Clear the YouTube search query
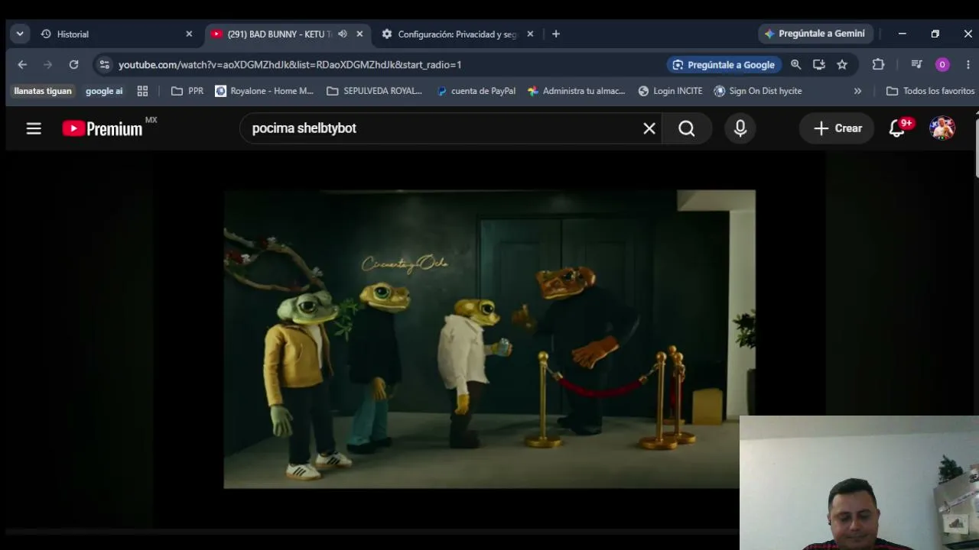Image resolution: width=979 pixels, height=550 pixels. pyautogui.click(x=649, y=128)
